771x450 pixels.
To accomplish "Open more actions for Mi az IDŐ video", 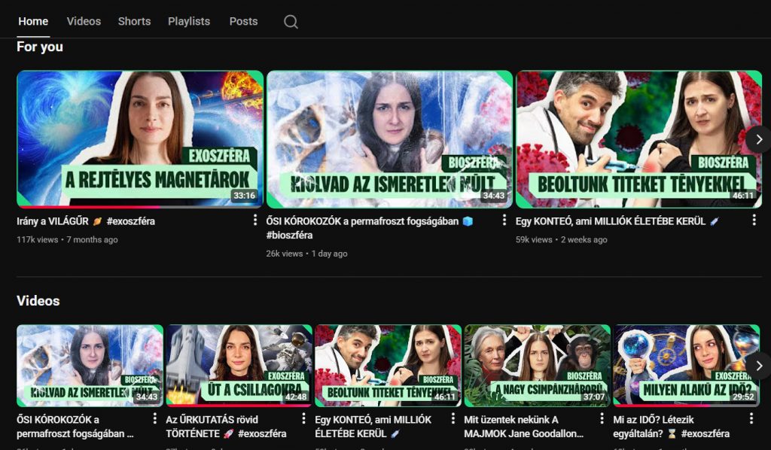I will [x=751, y=418].
